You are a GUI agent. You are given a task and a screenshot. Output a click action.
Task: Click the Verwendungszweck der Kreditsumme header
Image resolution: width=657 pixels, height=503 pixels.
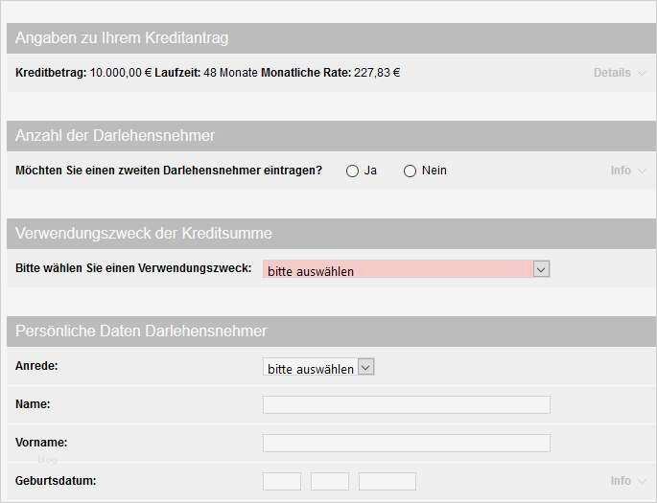tap(144, 233)
